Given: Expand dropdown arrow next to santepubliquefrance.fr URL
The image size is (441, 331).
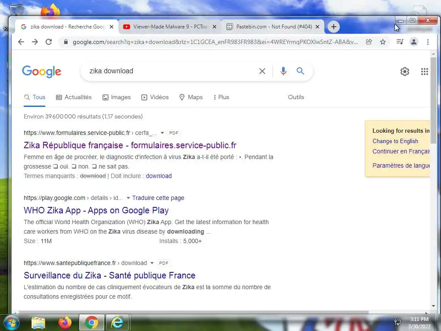Looking at the screenshot, I should coord(152,263).
